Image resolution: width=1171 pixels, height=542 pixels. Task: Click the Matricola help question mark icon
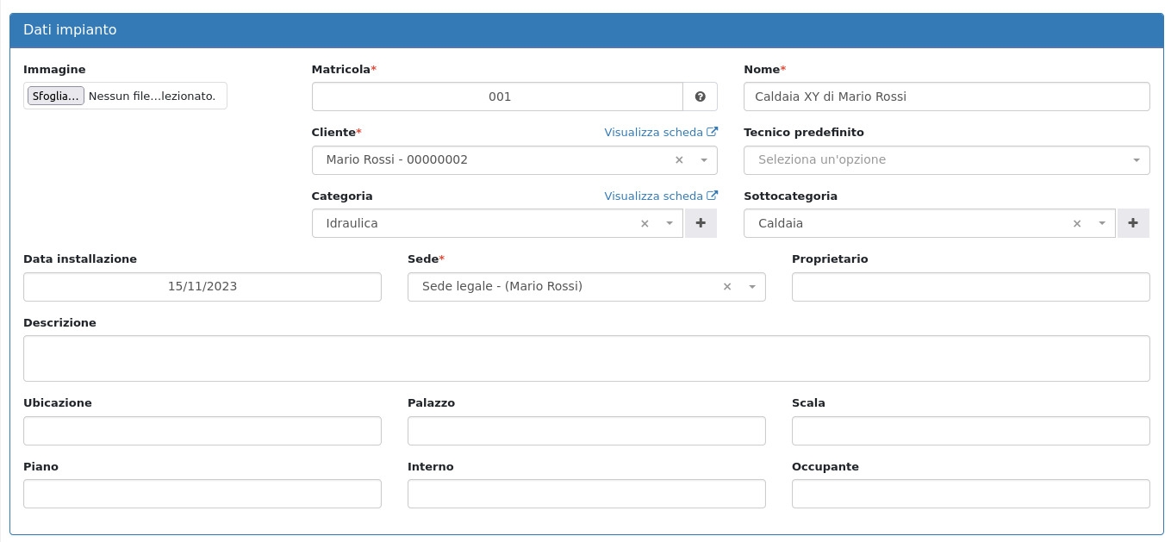[x=700, y=97]
